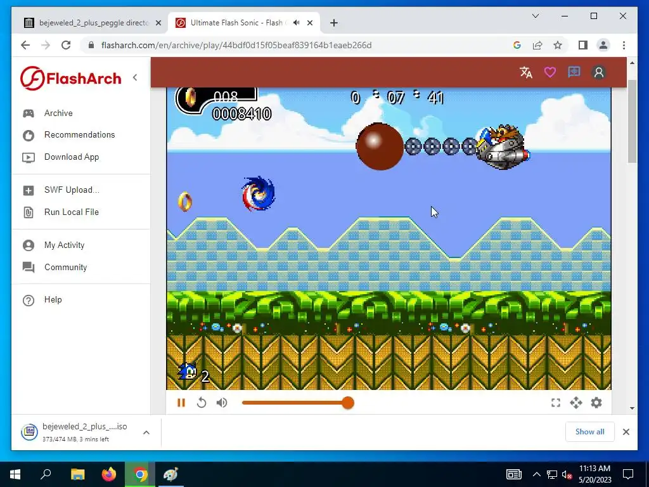The image size is (649, 487).
Task: Open the translate language icon
Action: pyautogui.click(x=526, y=72)
